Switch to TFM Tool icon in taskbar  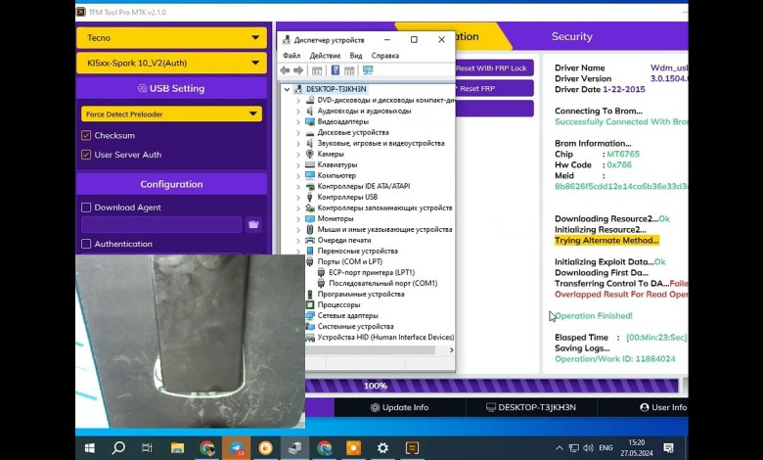point(412,448)
